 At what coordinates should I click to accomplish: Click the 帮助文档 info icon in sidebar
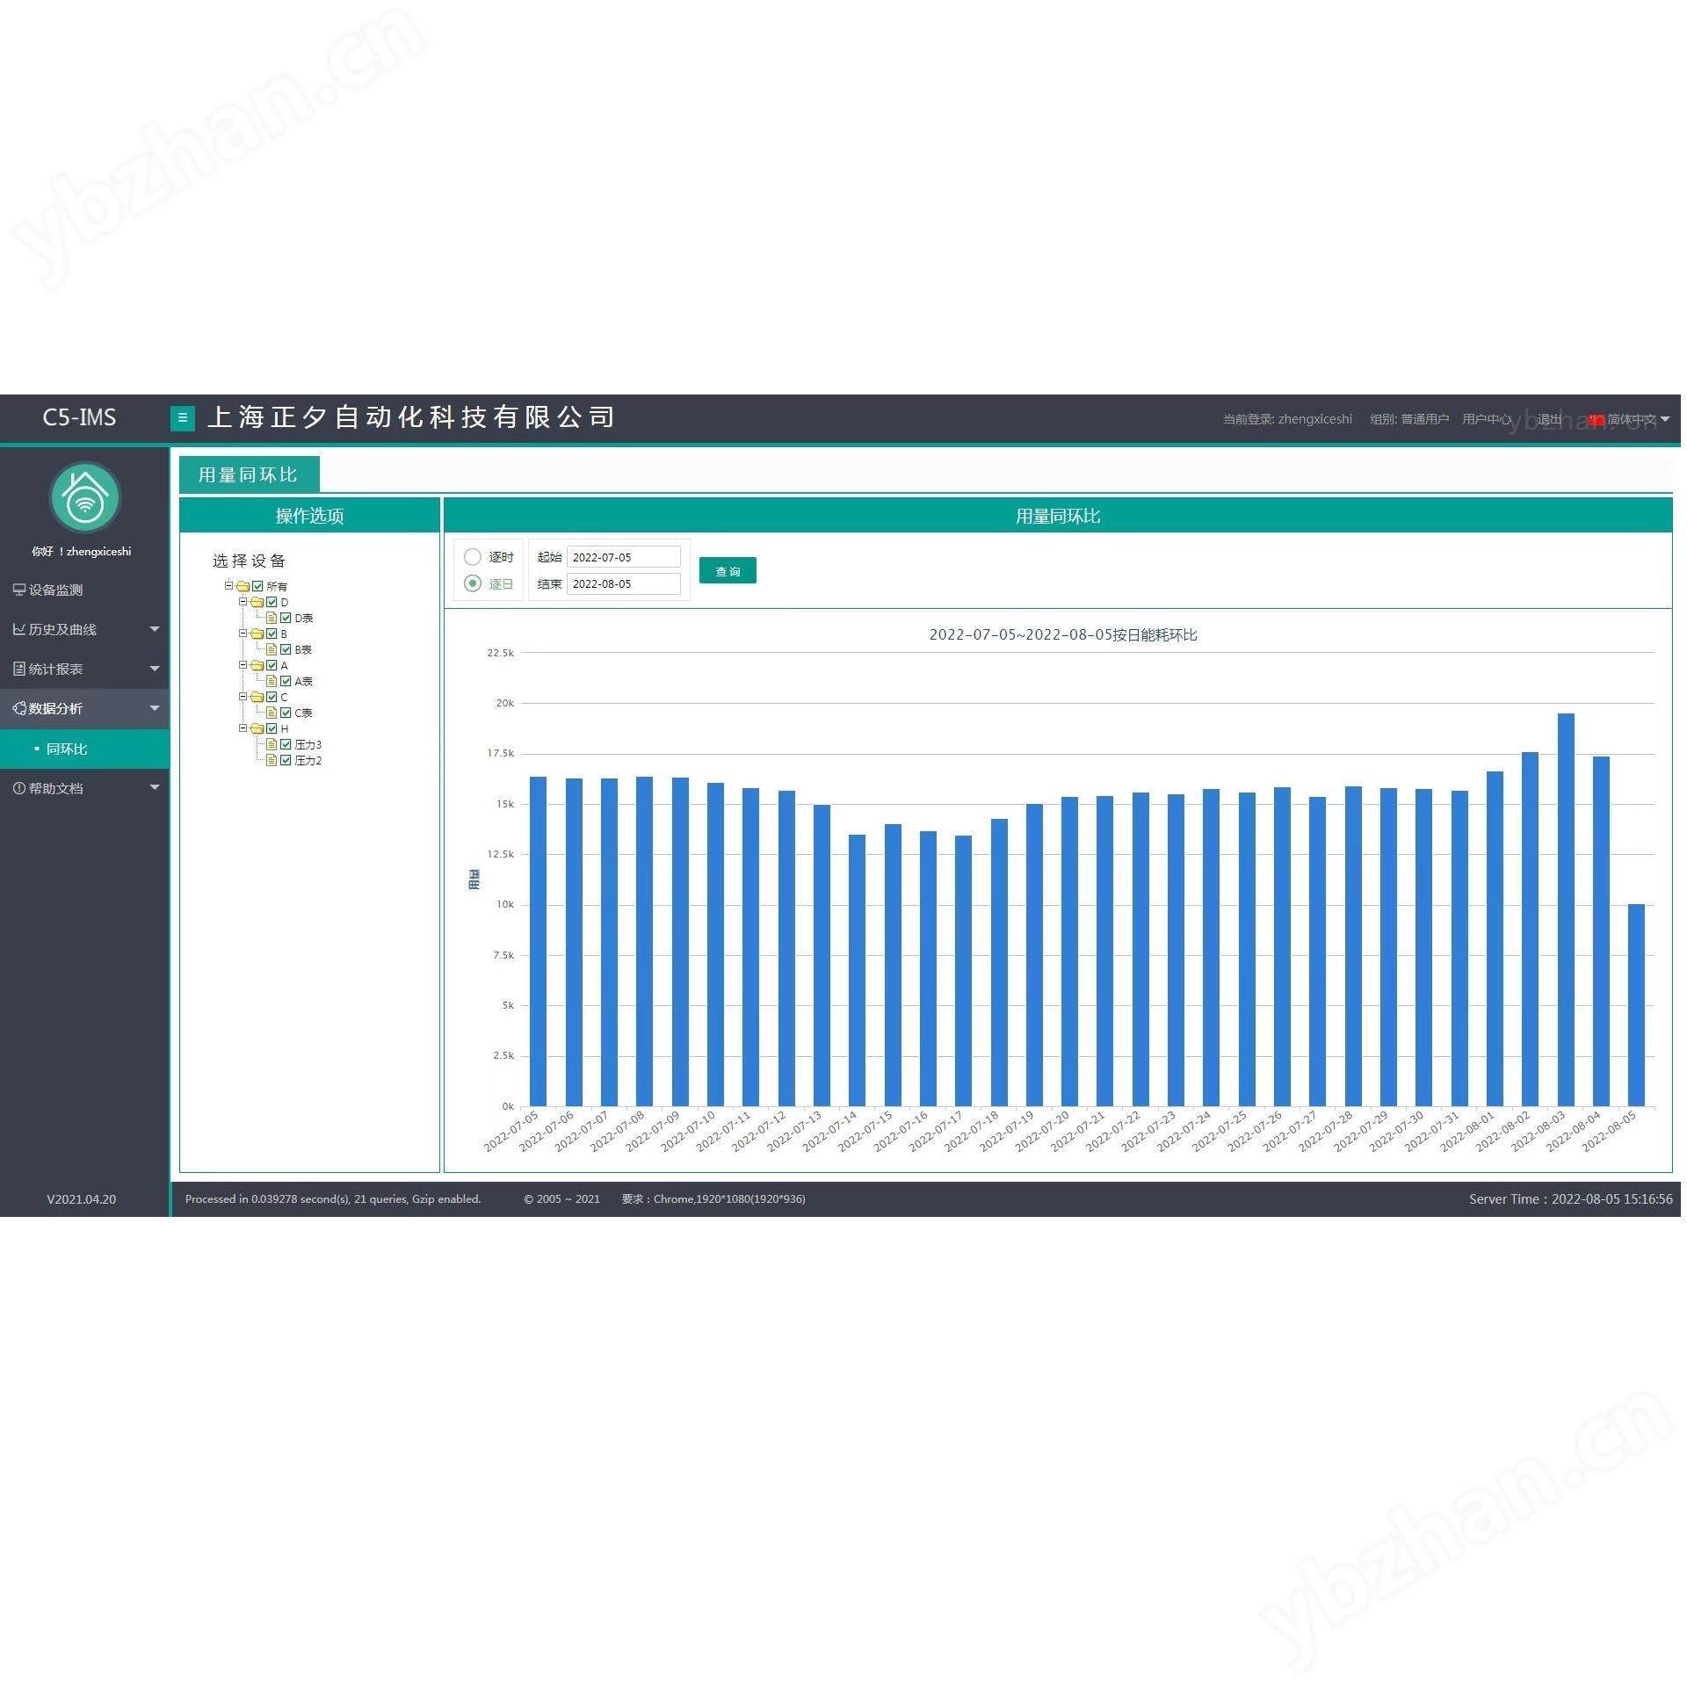(x=18, y=789)
